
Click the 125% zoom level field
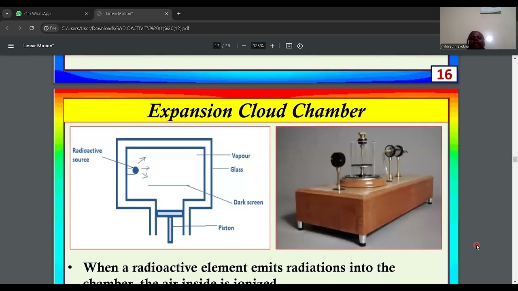pyautogui.click(x=258, y=46)
